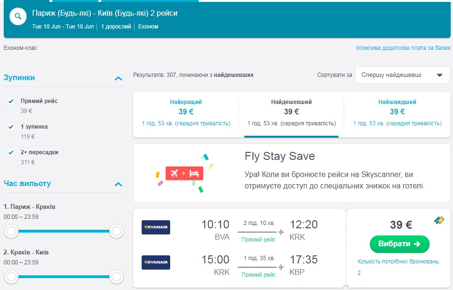
Task: Collapse the Час вильоту section
Action: (x=118, y=184)
